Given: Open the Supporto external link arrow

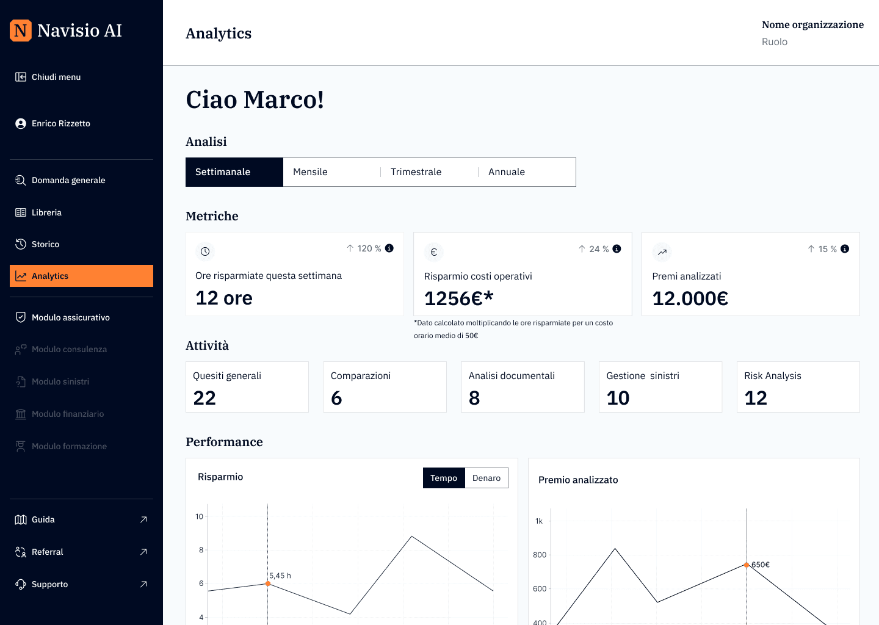Looking at the screenshot, I should [144, 584].
